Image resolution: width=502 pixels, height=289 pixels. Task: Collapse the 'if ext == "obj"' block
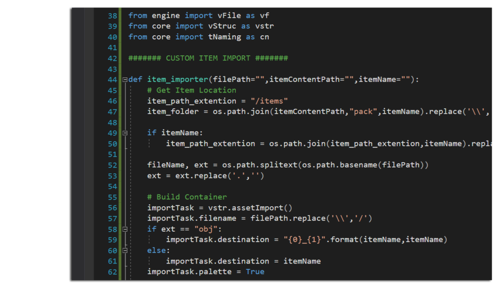[125, 229]
